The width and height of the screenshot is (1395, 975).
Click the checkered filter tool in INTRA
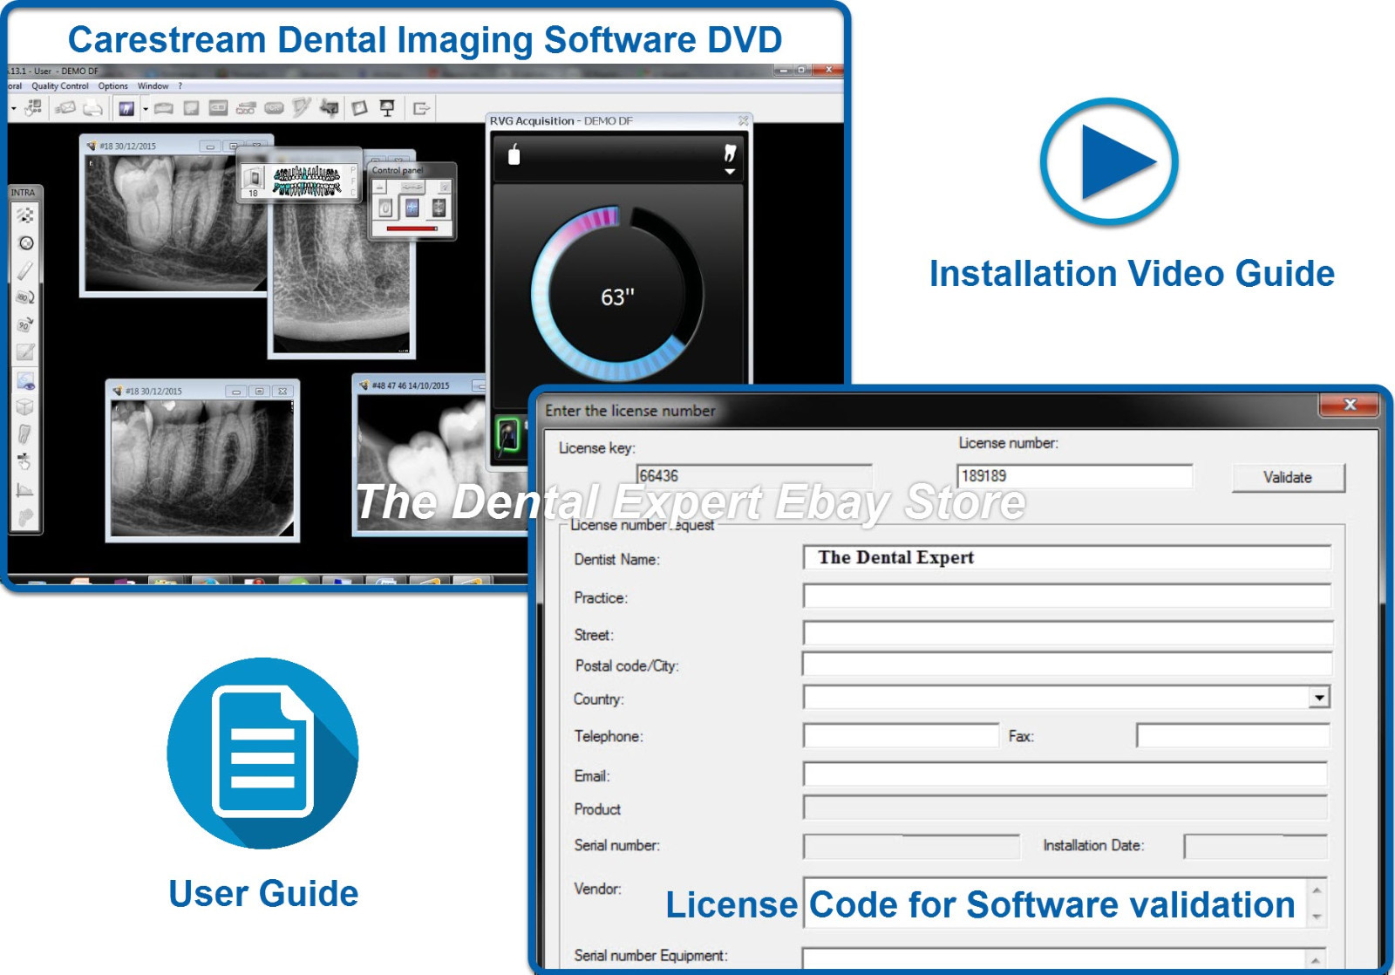(x=25, y=215)
